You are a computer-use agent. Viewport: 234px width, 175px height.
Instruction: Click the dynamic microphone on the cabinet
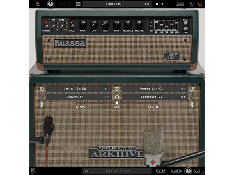pos(48,130)
